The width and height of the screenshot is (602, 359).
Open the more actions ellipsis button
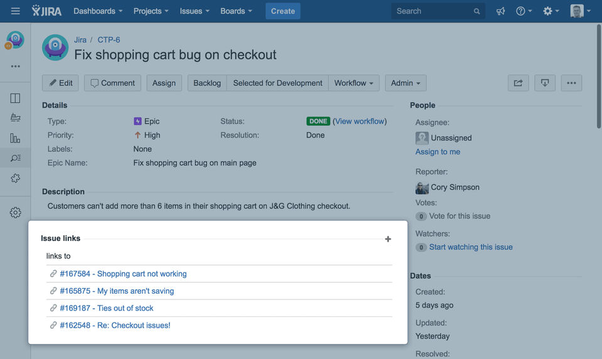pos(571,83)
